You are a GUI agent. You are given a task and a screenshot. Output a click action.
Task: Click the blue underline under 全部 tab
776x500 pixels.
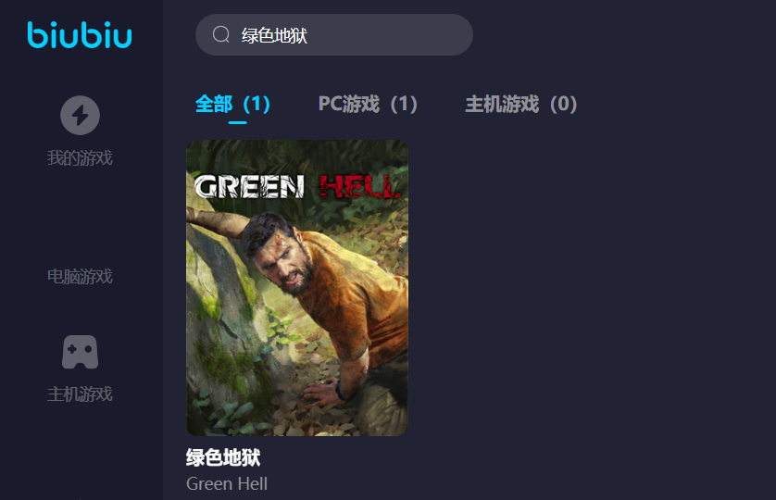238,122
